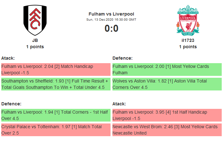Click the top-right Defence heading

[x=122, y=58]
